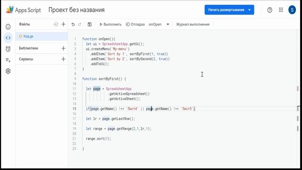The image size is (302, 170).
Task: Undo the last edit
Action: (x=73, y=24)
